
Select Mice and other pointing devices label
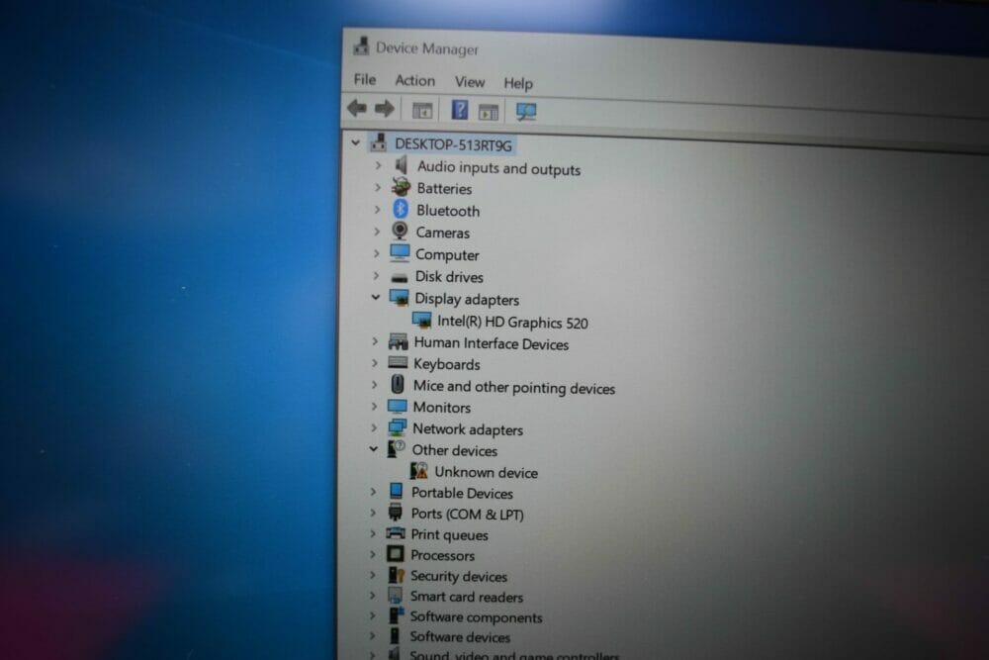coord(514,388)
